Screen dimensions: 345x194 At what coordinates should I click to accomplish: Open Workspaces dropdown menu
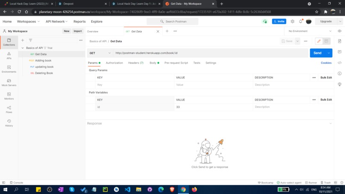click(28, 21)
